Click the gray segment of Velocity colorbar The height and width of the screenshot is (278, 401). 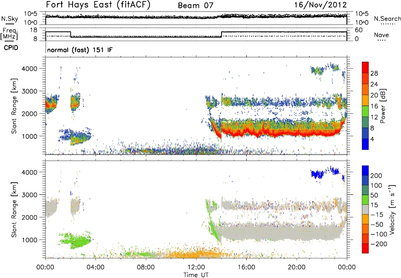[365, 210]
